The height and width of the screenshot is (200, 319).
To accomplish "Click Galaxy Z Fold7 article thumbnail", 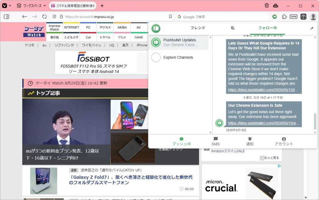I will coord(44,181).
